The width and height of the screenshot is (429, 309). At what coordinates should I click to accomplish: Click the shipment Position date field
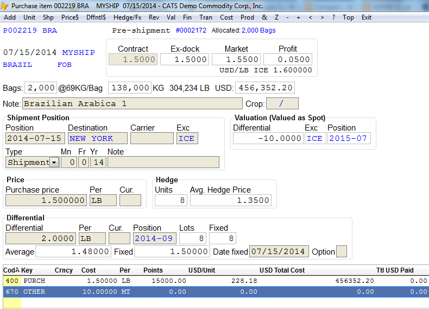click(x=35, y=138)
